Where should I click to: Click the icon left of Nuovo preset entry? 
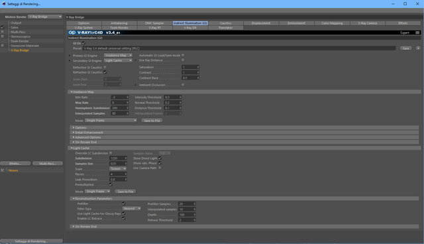click(x=2, y=170)
